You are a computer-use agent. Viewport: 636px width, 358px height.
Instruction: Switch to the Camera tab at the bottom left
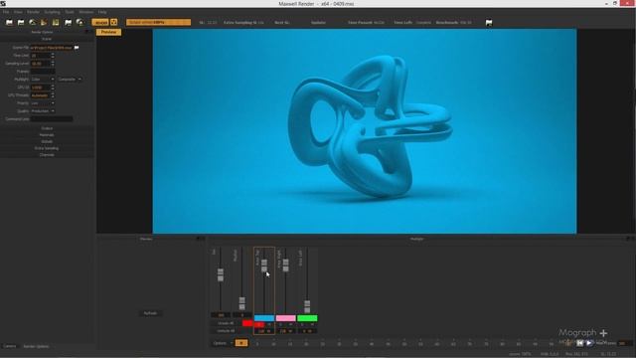[10, 346]
